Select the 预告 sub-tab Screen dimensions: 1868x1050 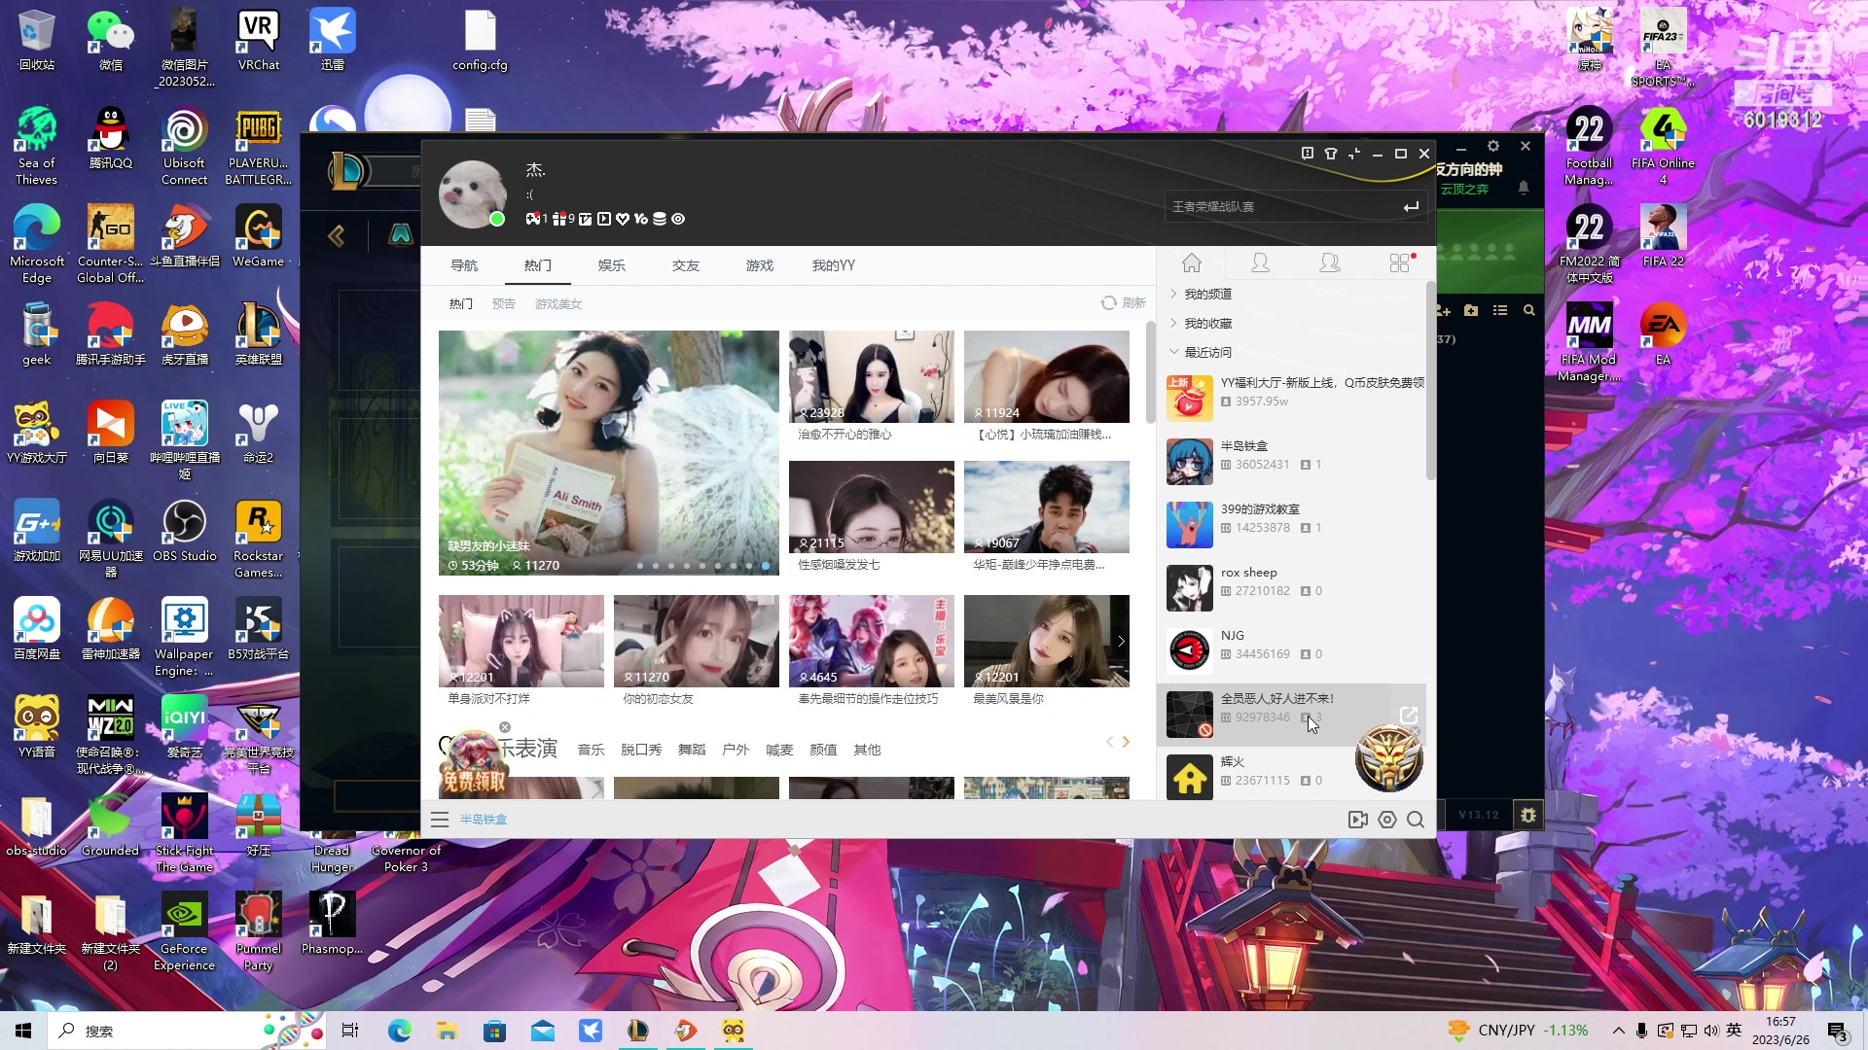pos(504,303)
